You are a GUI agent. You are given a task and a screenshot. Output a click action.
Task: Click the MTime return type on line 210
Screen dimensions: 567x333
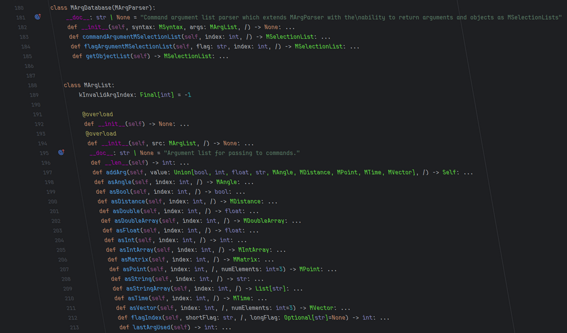(241, 299)
